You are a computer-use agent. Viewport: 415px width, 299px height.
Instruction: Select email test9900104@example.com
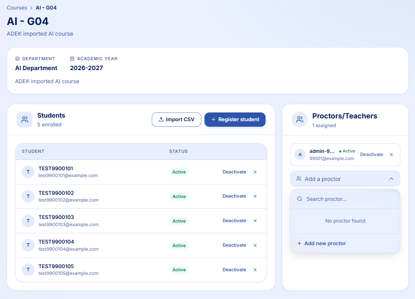(x=68, y=249)
